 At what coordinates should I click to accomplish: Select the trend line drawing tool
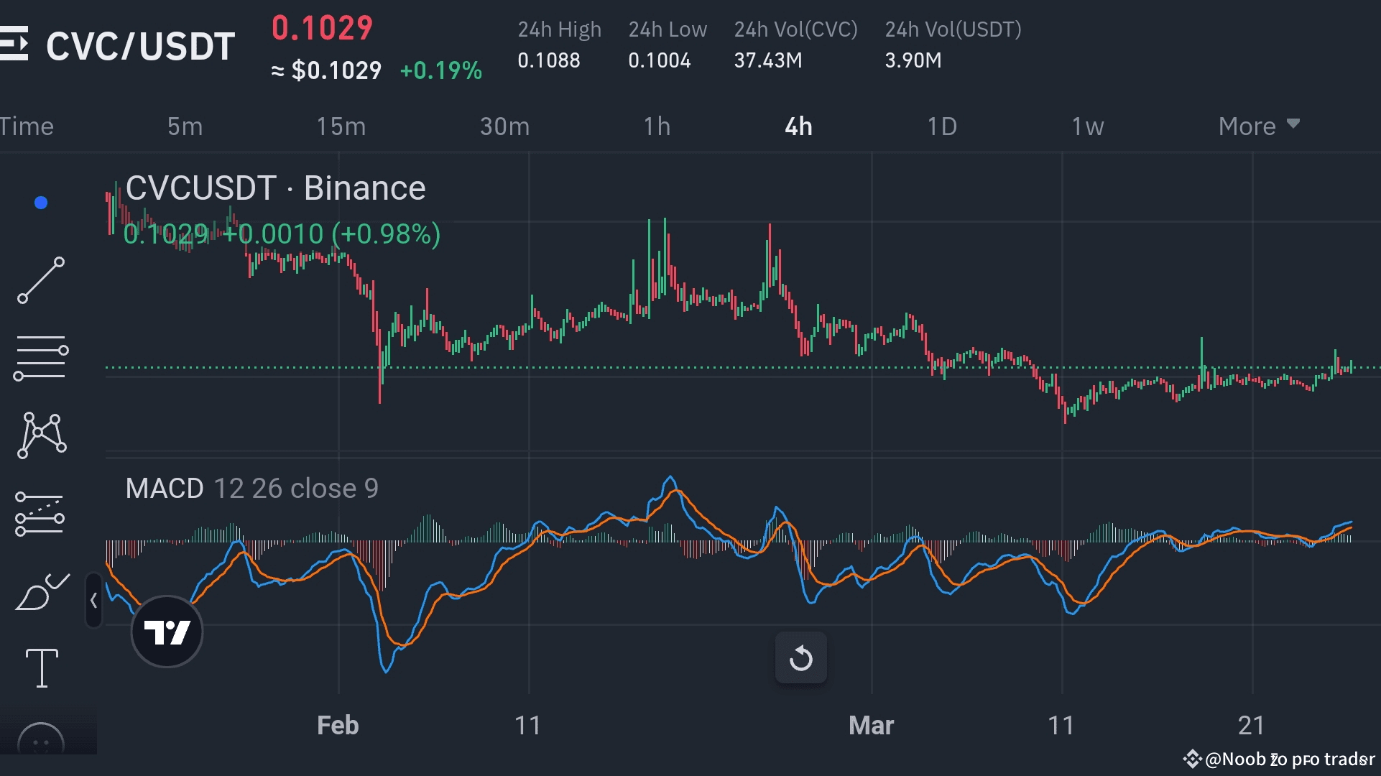[x=41, y=280]
